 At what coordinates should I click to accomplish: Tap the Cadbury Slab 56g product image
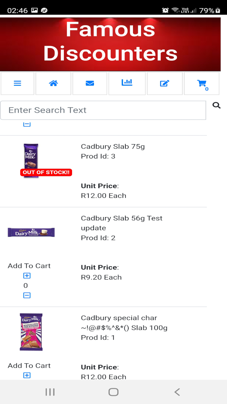31,232
